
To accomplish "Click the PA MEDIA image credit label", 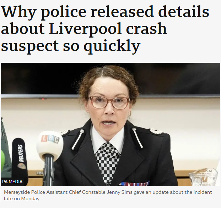I will tap(12, 181).
